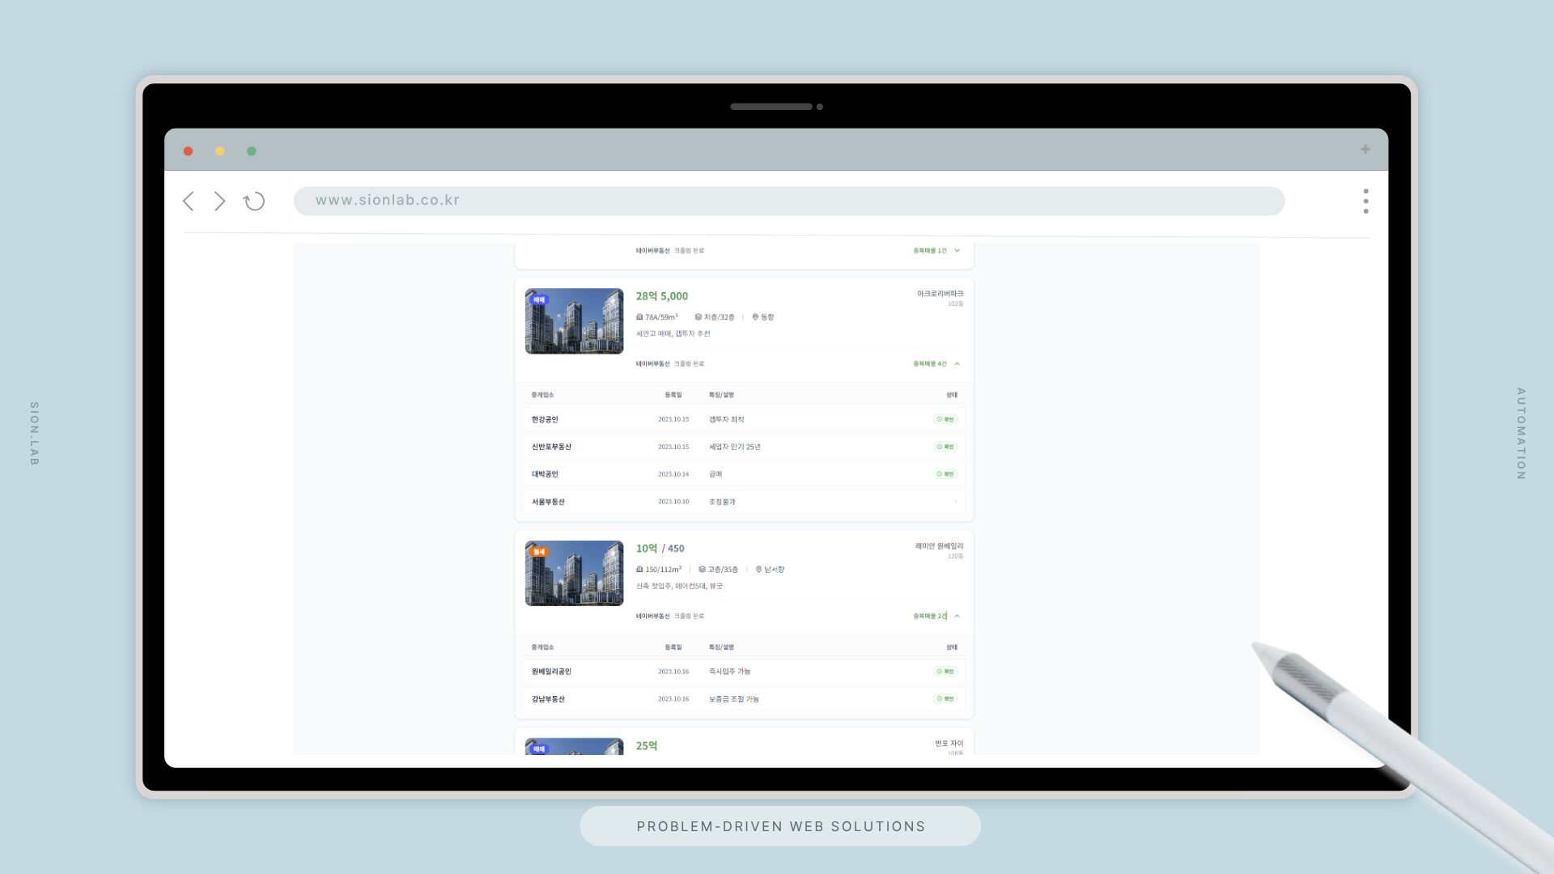Click the 78A/59m² area icon
The width and height of the screenshot is (1554, 874).
click(x=639, y=317)
